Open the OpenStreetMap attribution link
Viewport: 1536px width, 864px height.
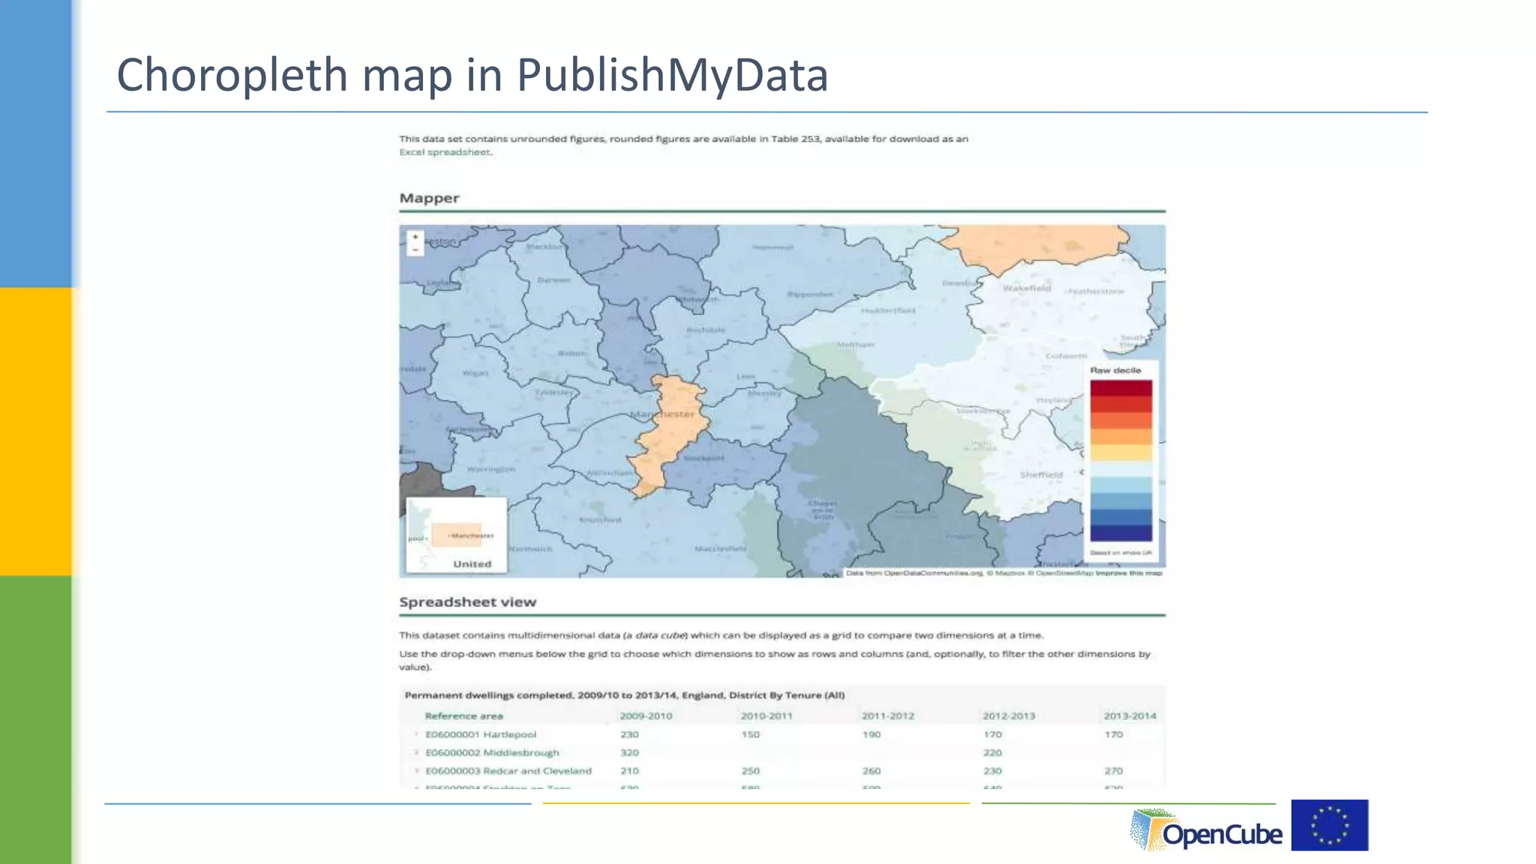coord(1060,573)
